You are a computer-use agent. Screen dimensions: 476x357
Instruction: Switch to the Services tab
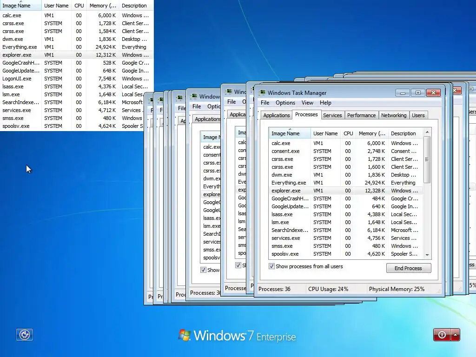(332, 115)
